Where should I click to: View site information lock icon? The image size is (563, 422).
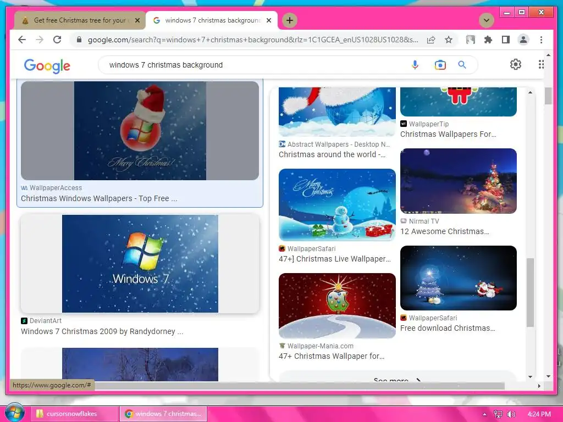tap(79, 40)
